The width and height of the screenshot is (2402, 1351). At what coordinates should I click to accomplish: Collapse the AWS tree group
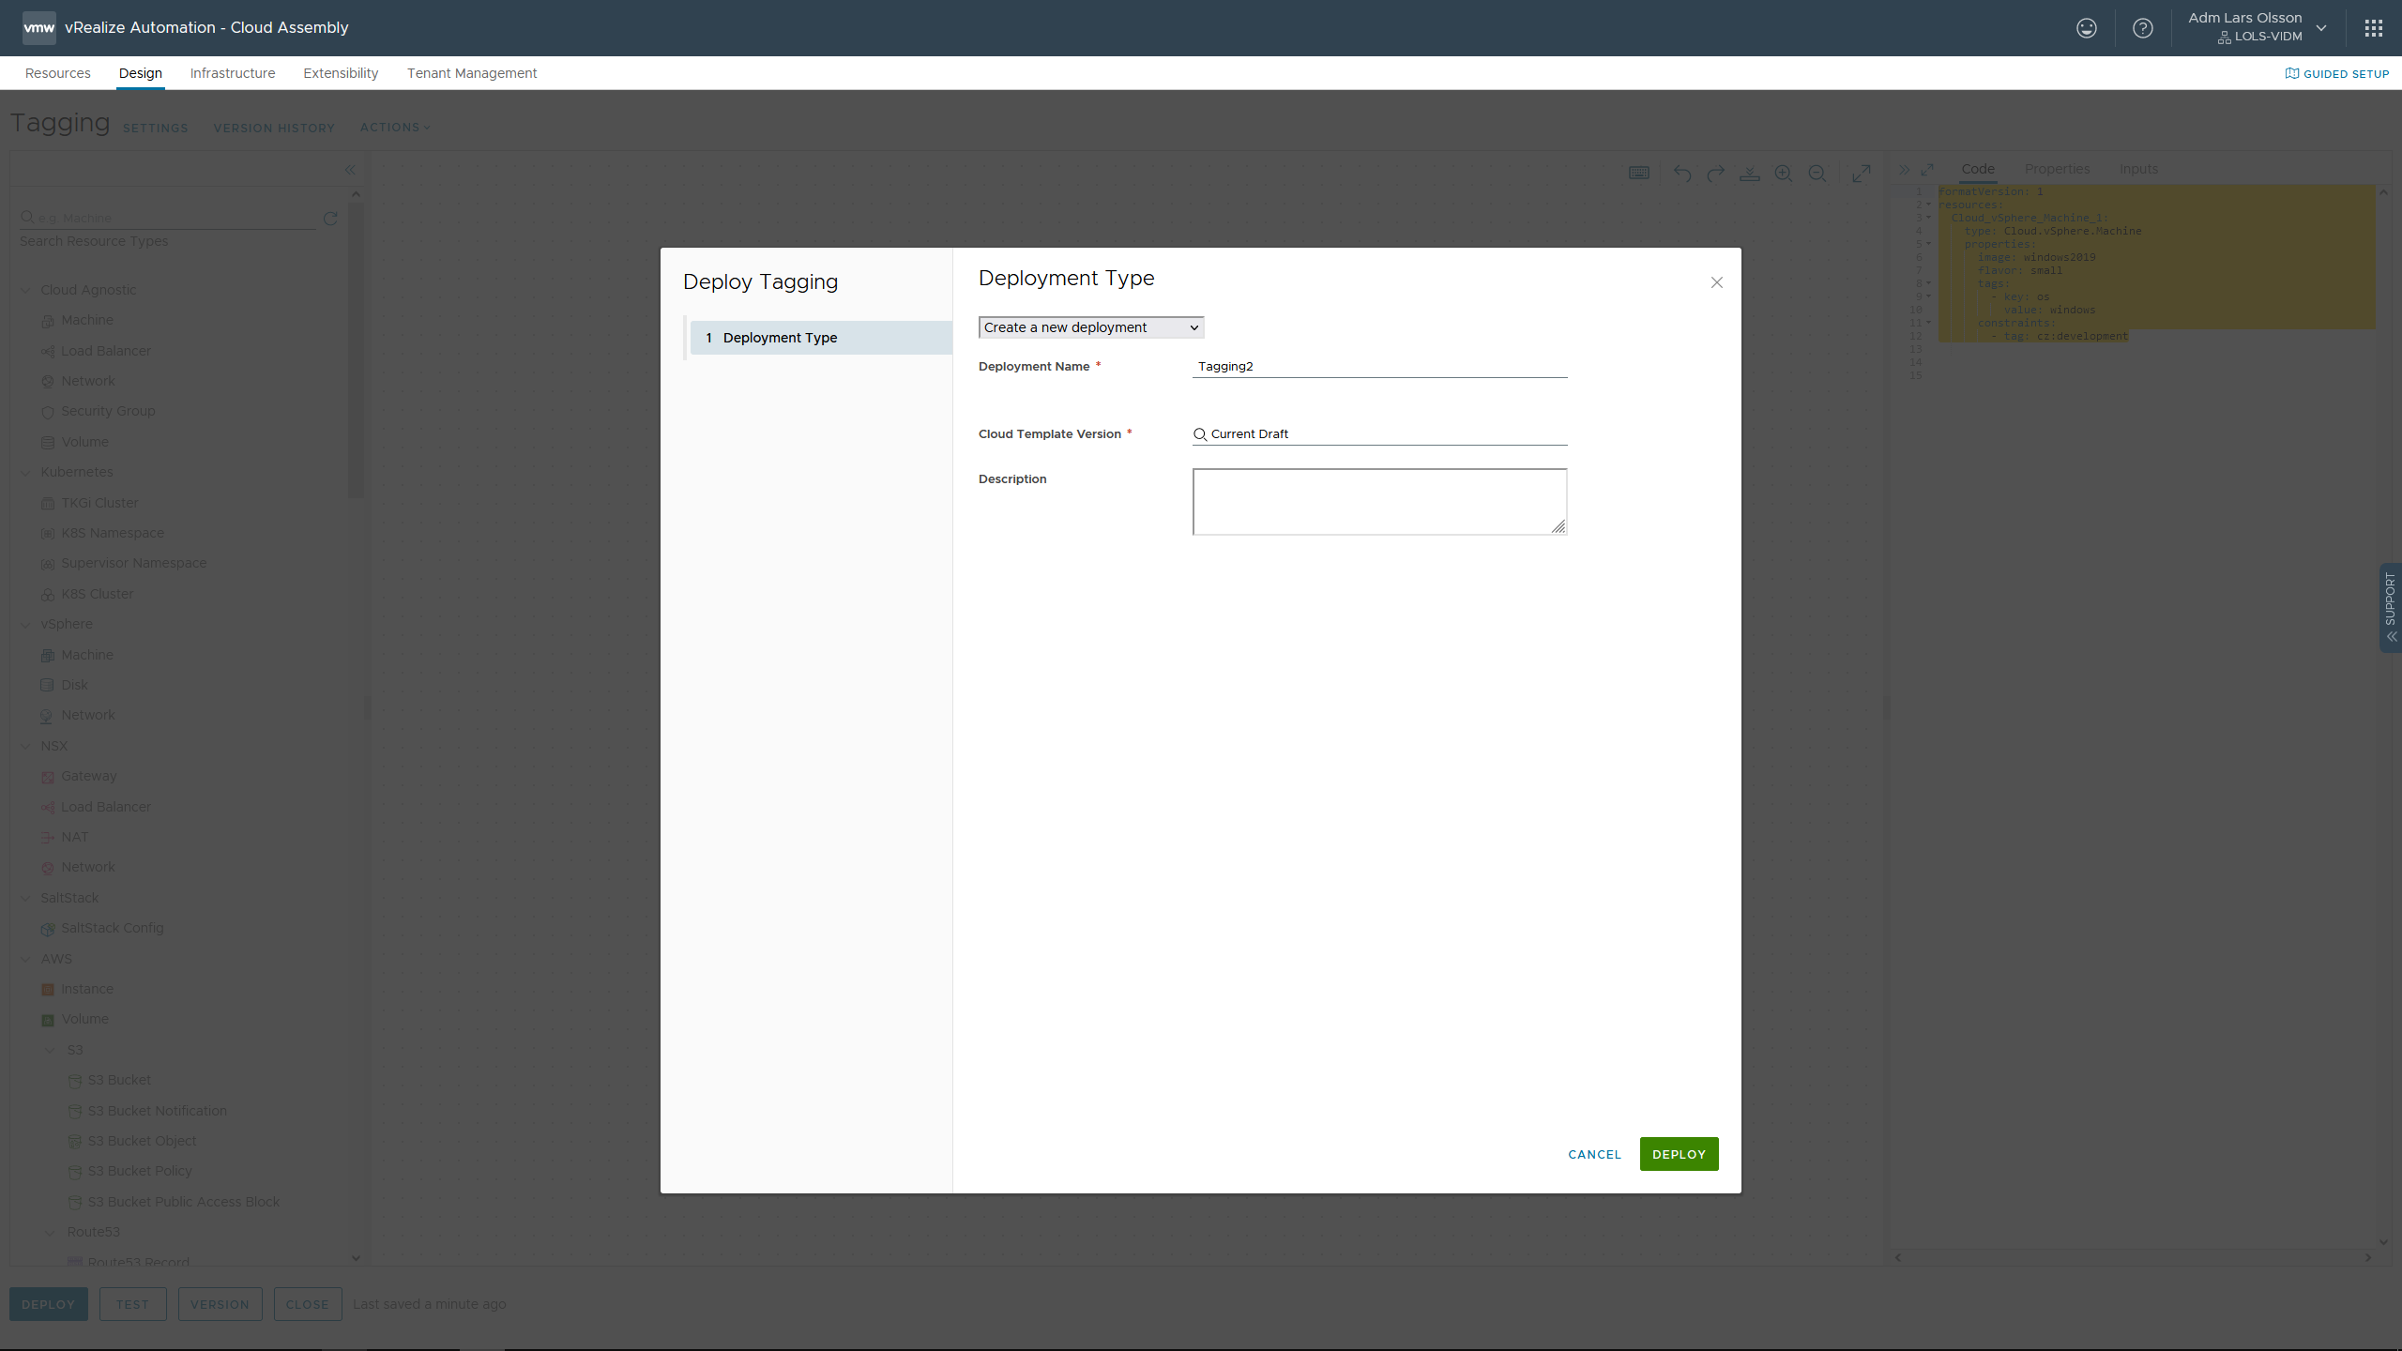tap(26, 959)
